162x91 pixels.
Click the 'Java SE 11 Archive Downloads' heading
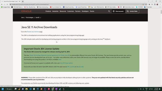(39, 27)
